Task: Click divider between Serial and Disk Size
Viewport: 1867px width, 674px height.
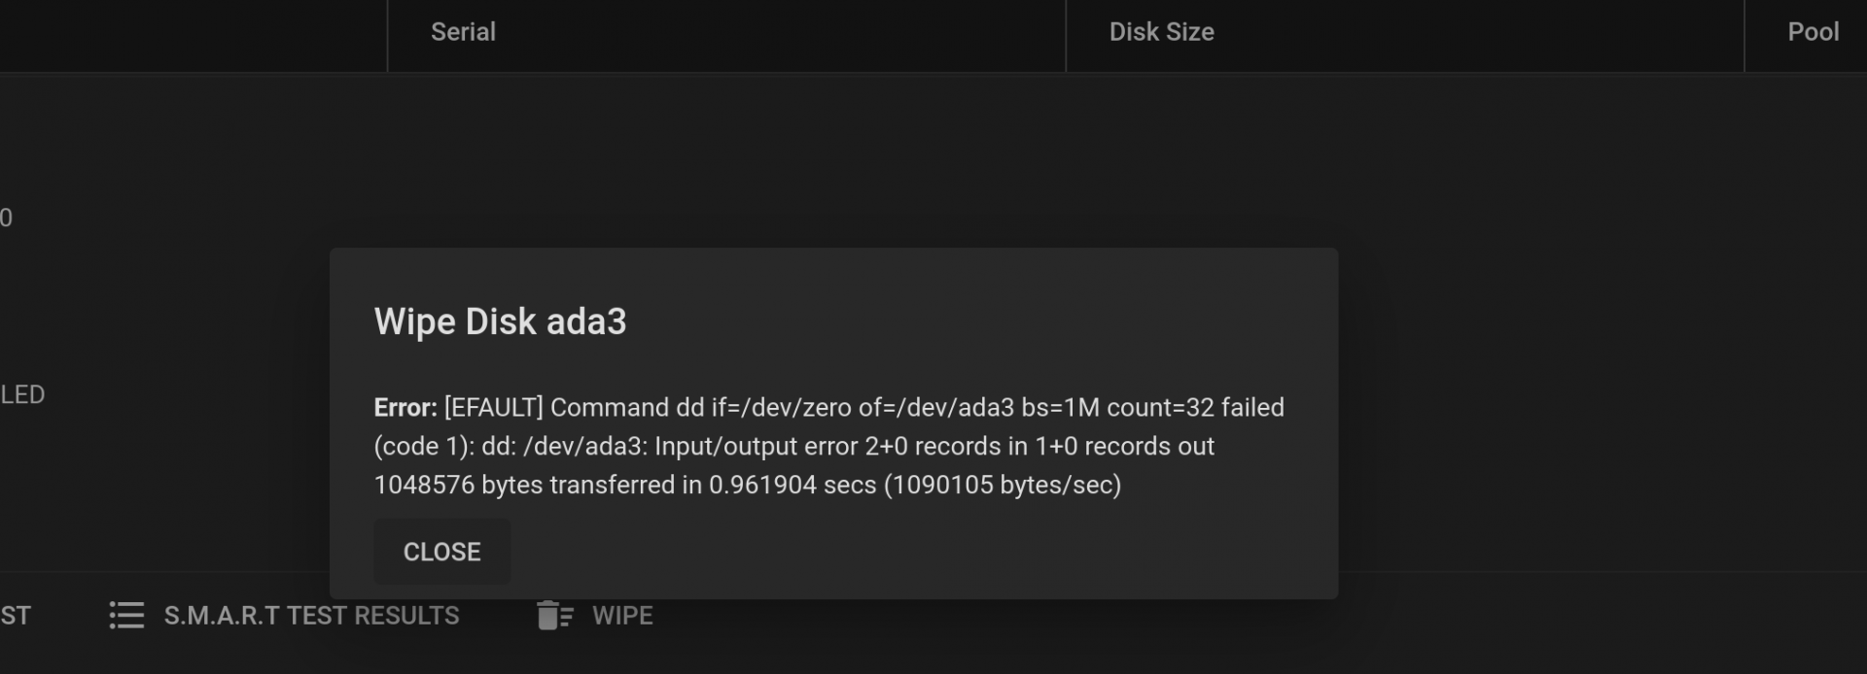Action: tap(1066, 35)
